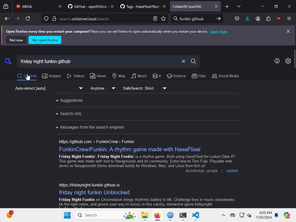
Task: Click the Windows taskbar Search box
Action: coord(106,215)
